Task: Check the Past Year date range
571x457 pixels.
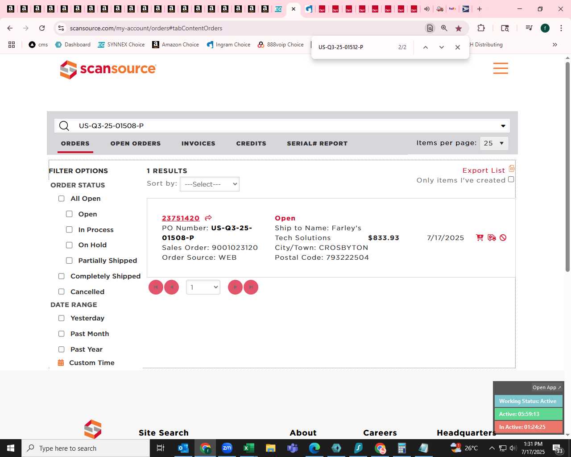Action: click(62, 349)
